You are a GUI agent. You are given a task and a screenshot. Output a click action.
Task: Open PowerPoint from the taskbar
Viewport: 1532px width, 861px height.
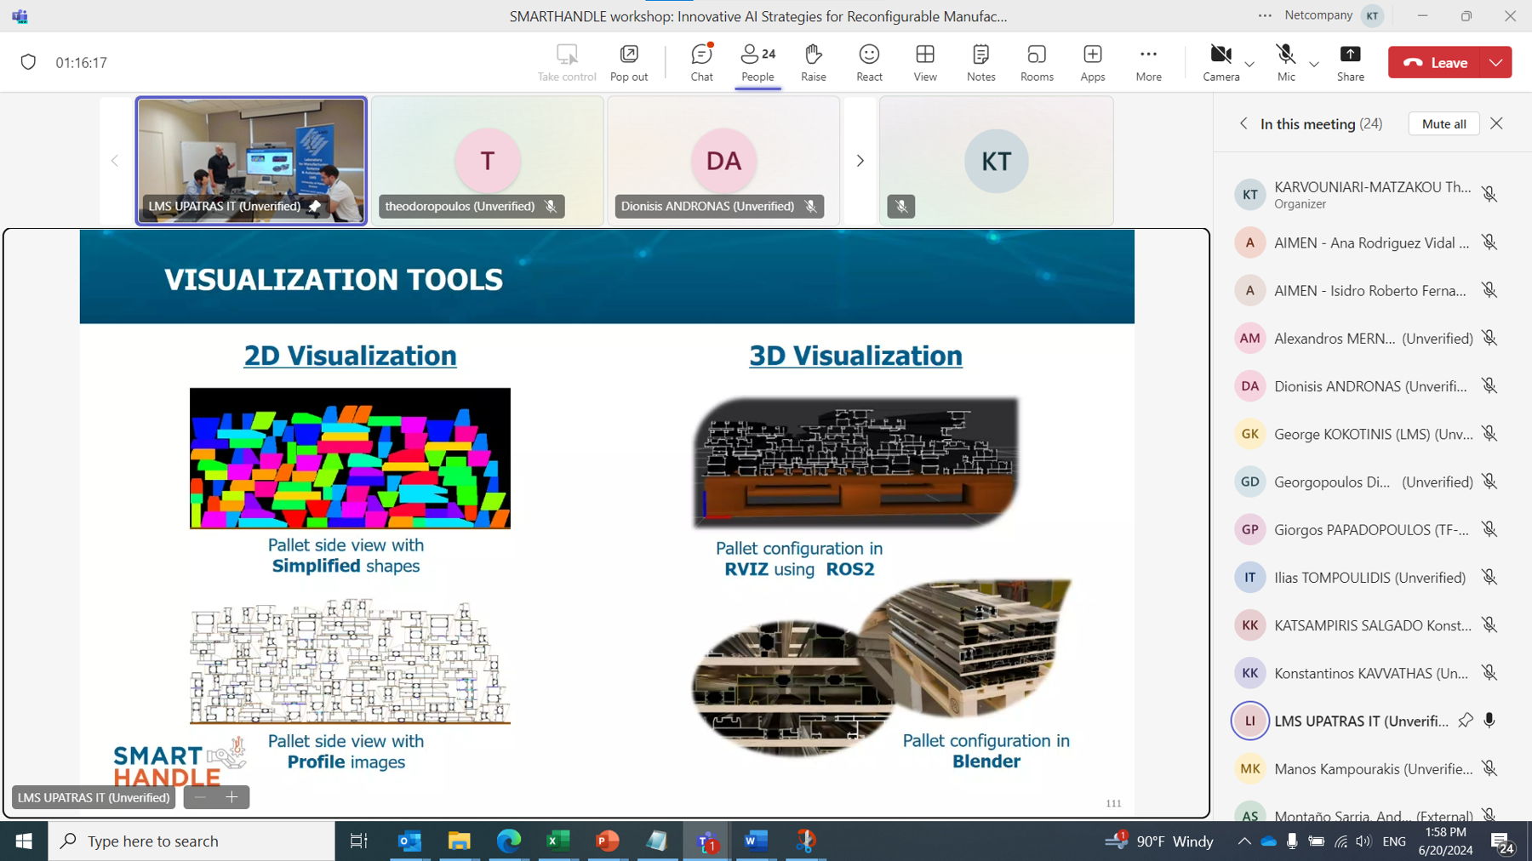coord(607,841)
